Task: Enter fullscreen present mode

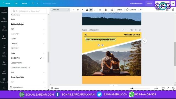Action: click(167, 88)
